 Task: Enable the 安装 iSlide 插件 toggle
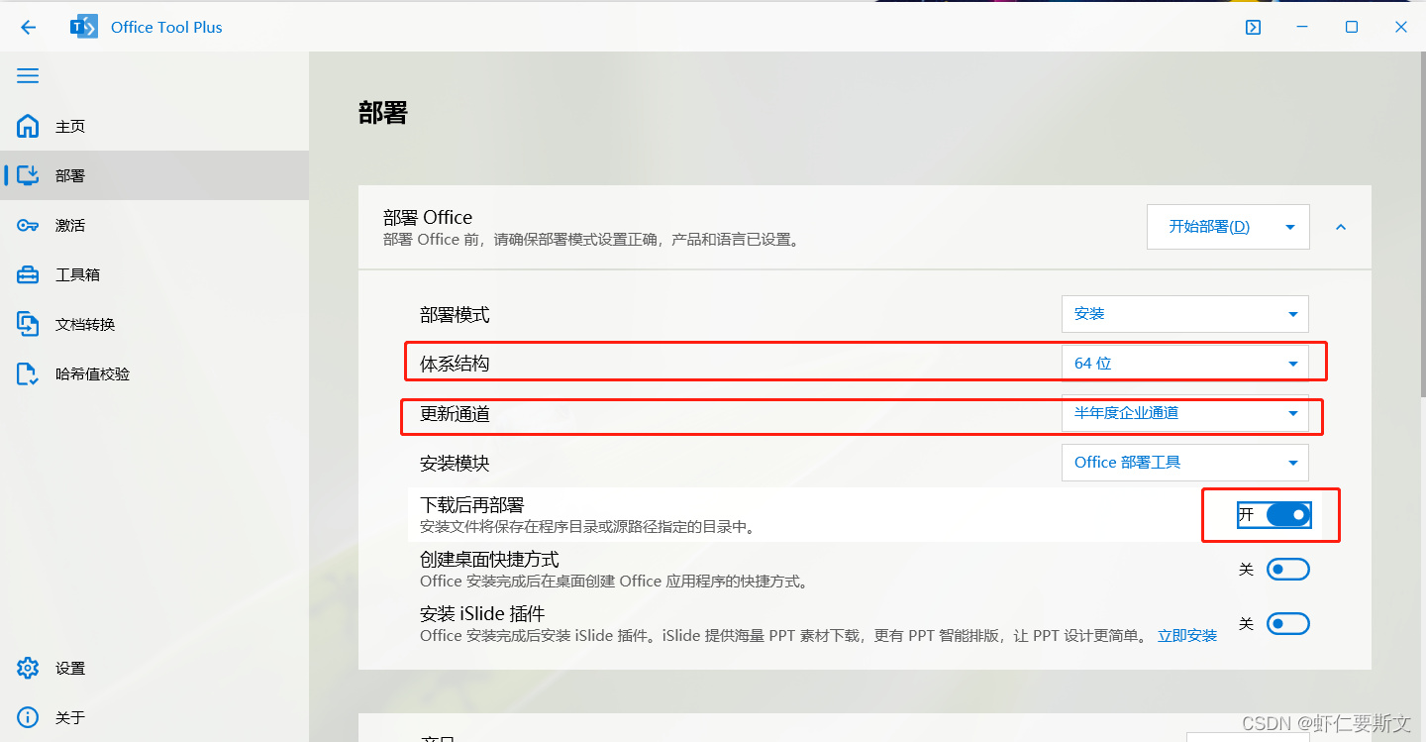pyautogui.click(x=1288, y=623)
